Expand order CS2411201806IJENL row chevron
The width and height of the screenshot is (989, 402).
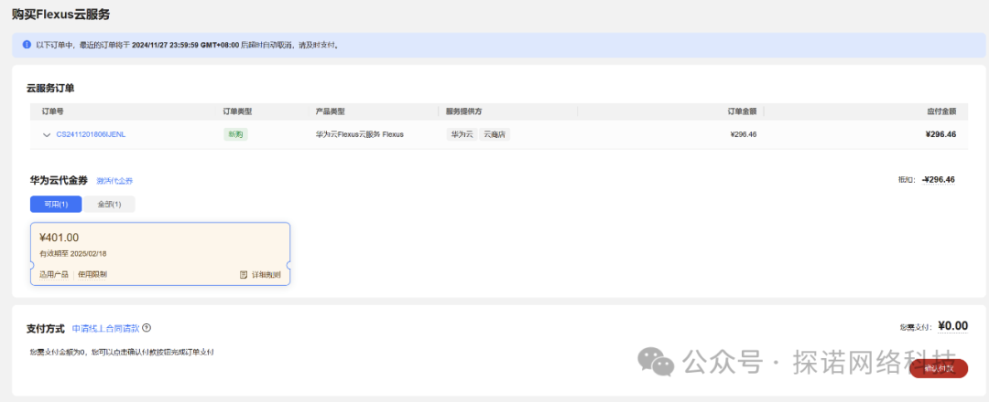(x=46, y=134)
